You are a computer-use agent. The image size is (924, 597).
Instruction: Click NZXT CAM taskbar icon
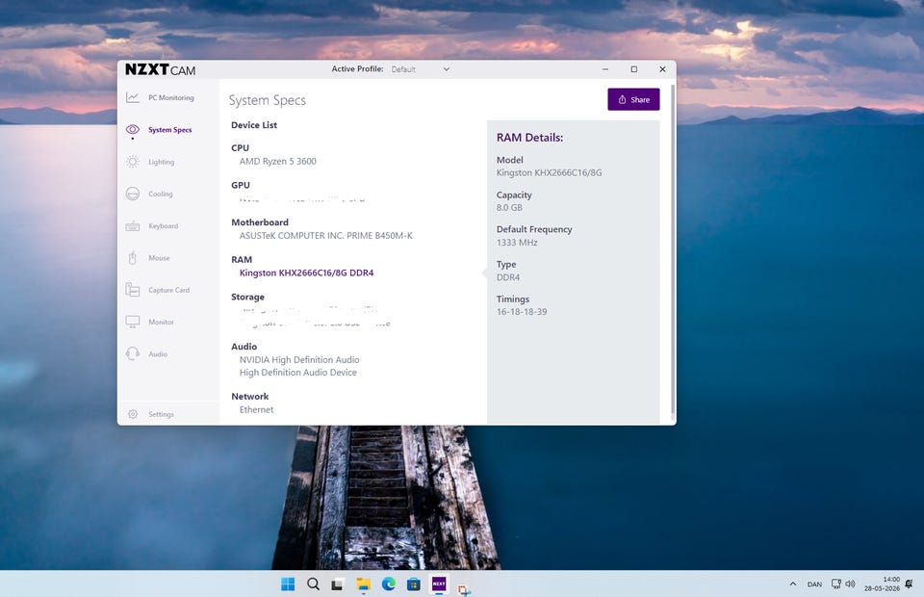(x=439, y=584)
